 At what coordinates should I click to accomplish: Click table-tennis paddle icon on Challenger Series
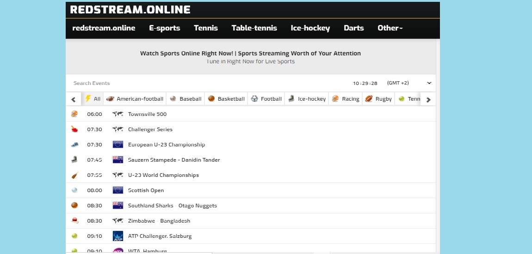coord(74,129)
